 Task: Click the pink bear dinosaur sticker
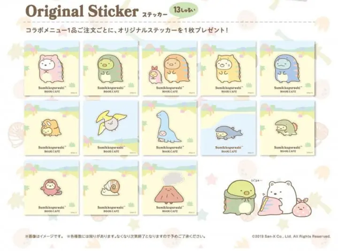tap(52, 68)
